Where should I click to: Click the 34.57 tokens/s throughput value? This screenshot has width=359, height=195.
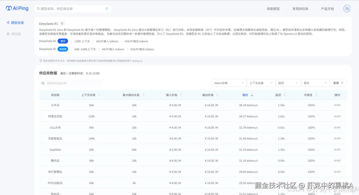[248, 116]
